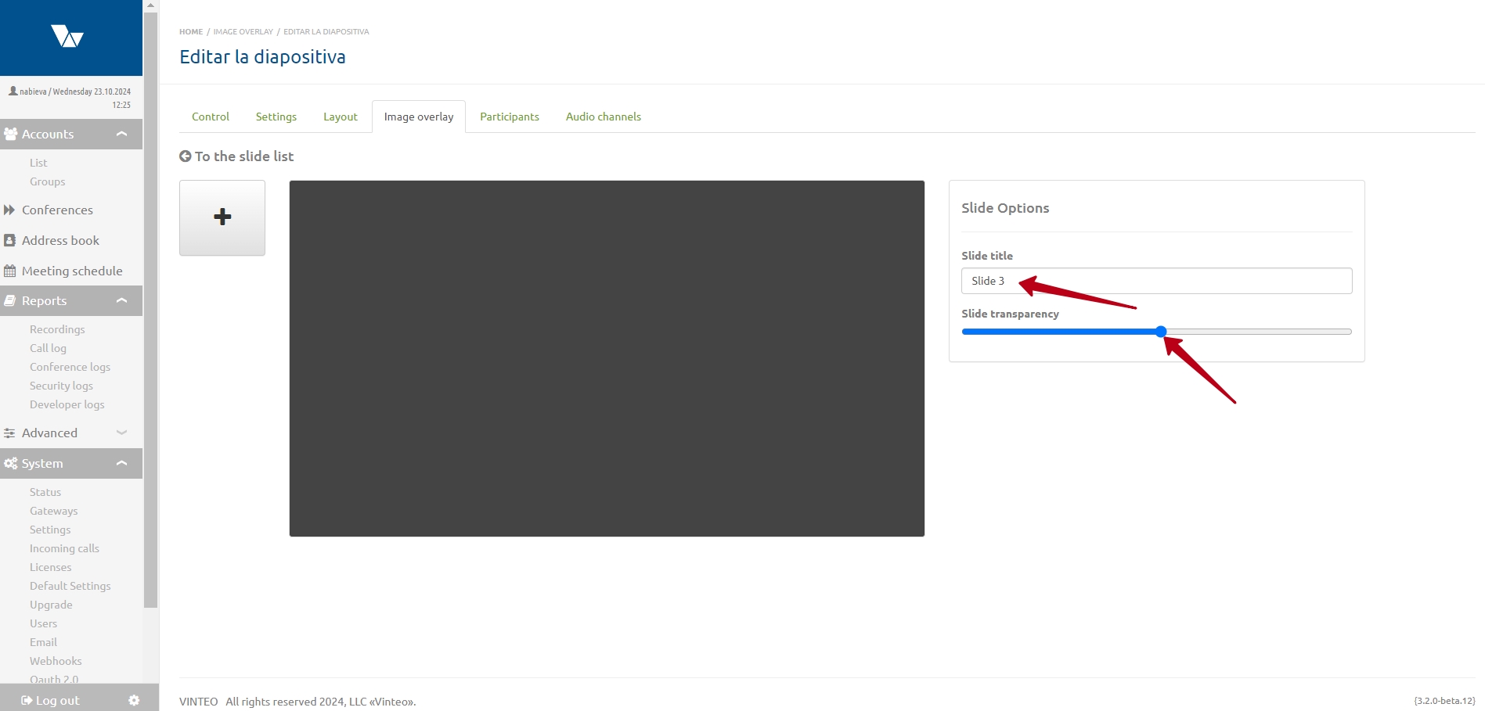
Task: Open Email under System
Action: [x=43, y=642]
